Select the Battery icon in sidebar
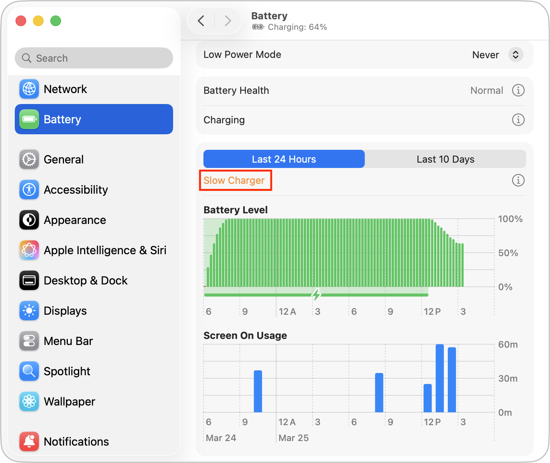Viewport: 550px width, 463px height. (x=29, y=119)
